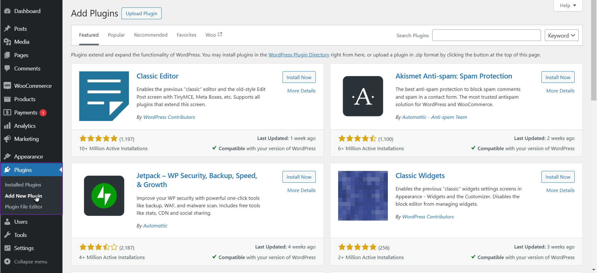Open the Keyword search type dropdown

coord(561,35)
